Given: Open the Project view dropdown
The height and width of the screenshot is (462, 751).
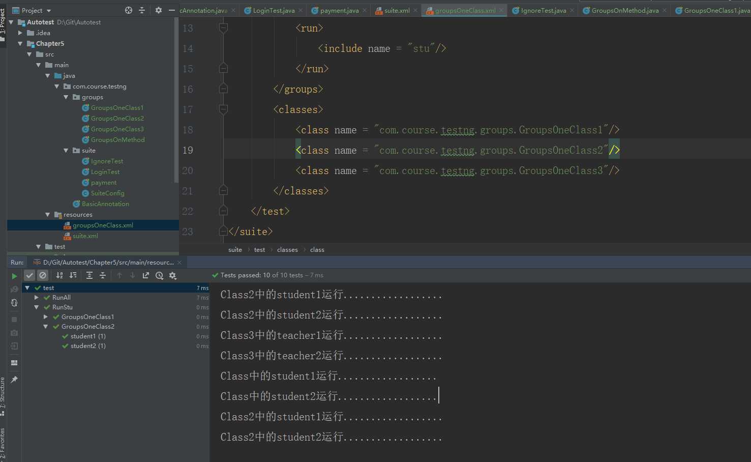Looking at the screenshot, I should coord(32,10).
